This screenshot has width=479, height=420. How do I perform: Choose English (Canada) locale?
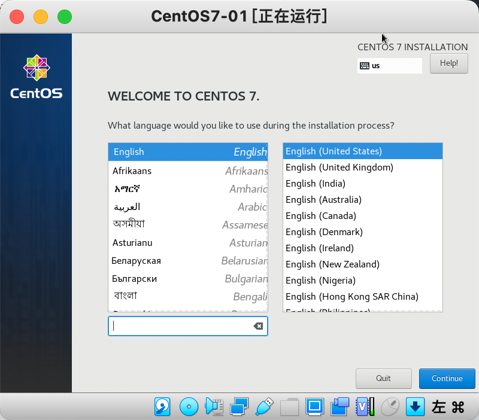[x=363, y=216]
